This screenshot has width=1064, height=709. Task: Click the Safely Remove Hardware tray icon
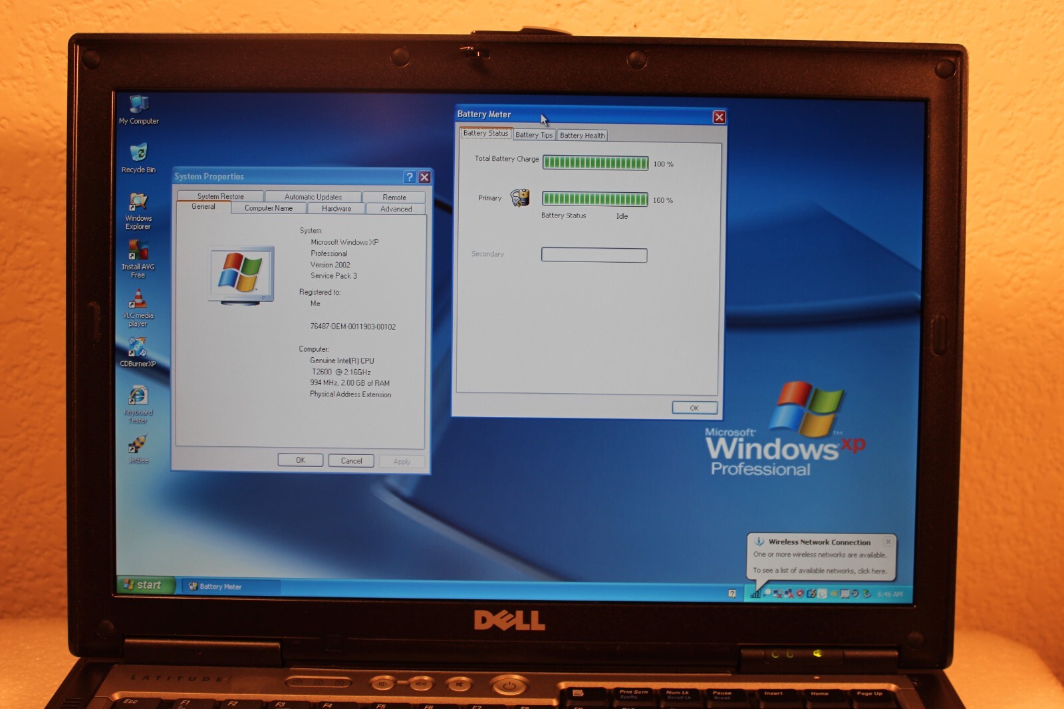pos(866,594)
